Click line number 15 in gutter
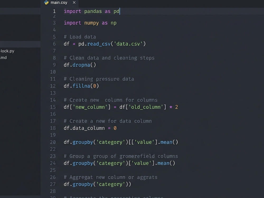The width and height of the screenshot is (264, 198). (53, 107)
